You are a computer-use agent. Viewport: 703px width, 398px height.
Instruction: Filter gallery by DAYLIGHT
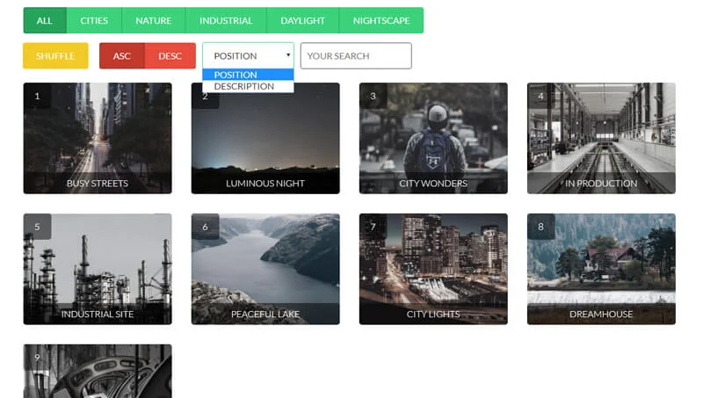coord(302,20)
